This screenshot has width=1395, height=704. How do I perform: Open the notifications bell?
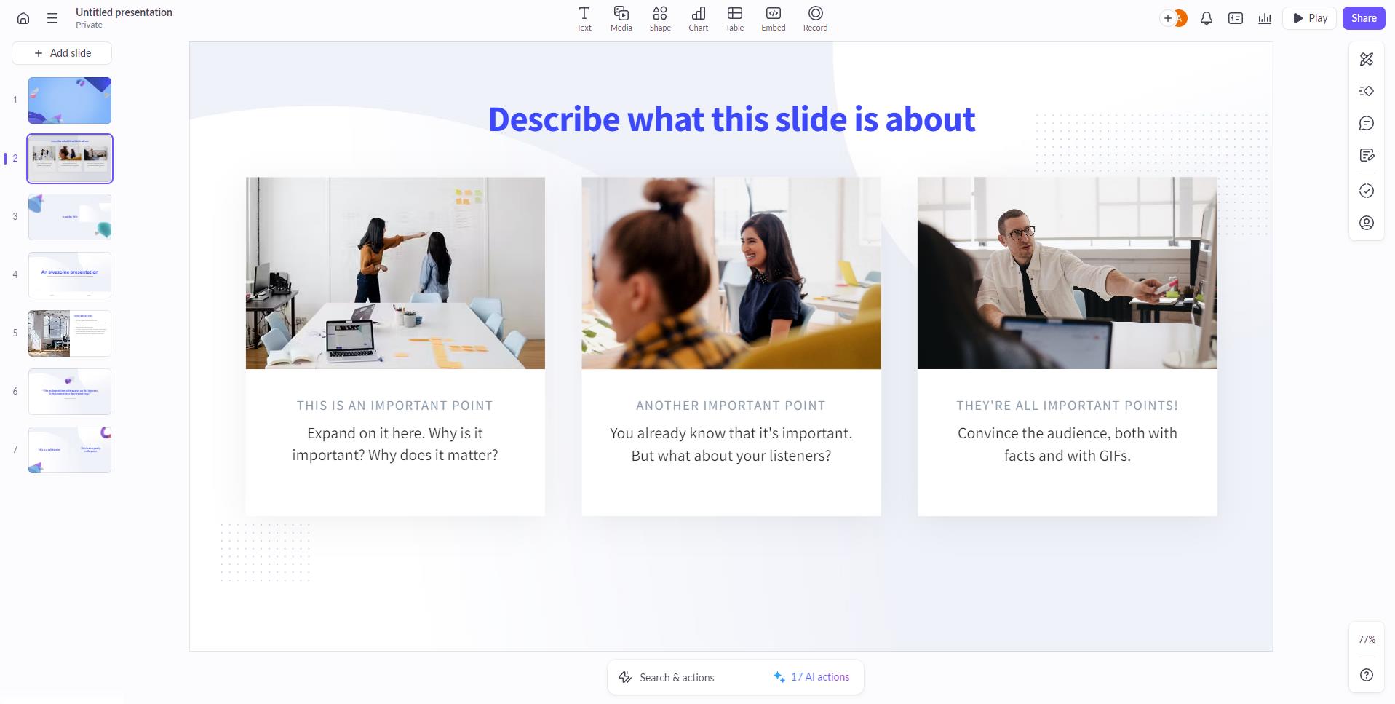coord(1206,17)
